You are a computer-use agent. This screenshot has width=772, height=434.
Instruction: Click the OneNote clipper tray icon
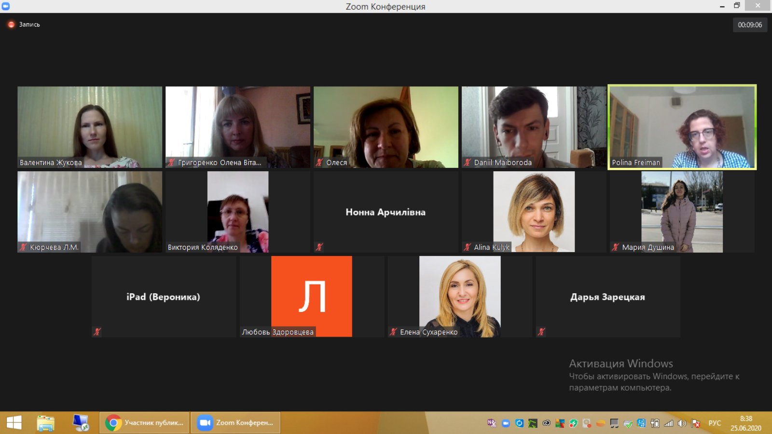(492, 423)
